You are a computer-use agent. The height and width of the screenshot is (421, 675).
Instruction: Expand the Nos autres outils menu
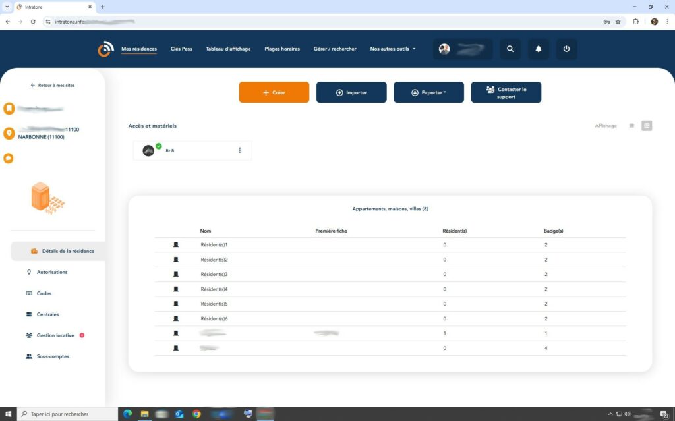[x=393, y=49]
